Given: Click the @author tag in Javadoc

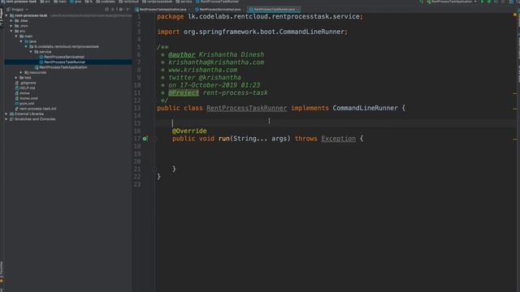Looking at the screenshot, I should 182,54.
